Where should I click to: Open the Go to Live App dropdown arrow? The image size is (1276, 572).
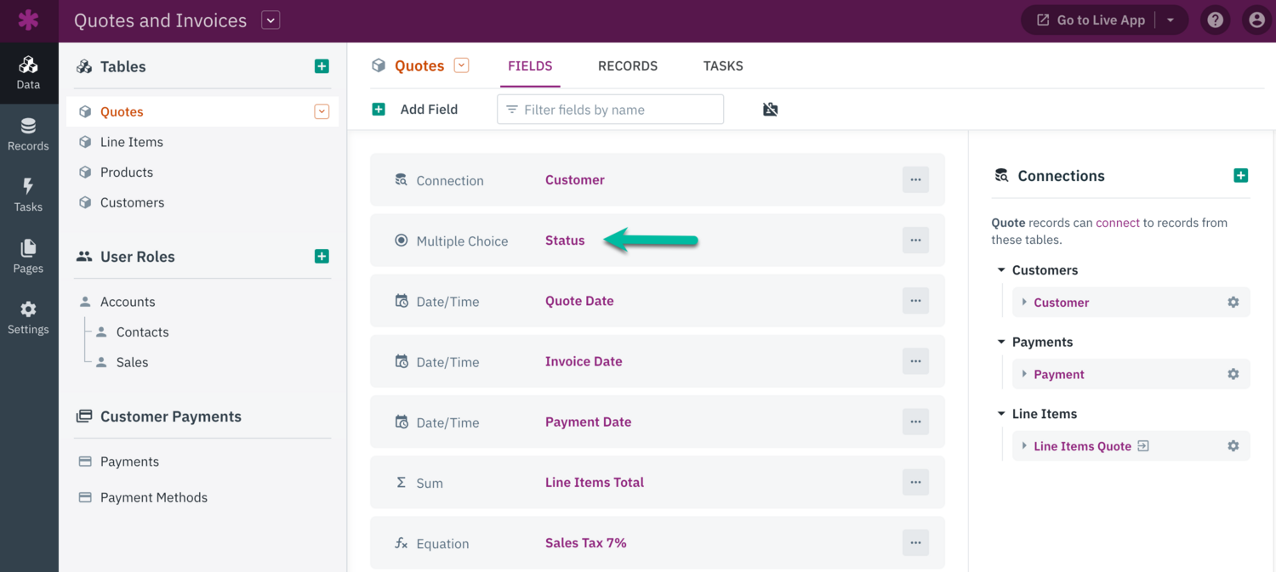[1171, 20]
